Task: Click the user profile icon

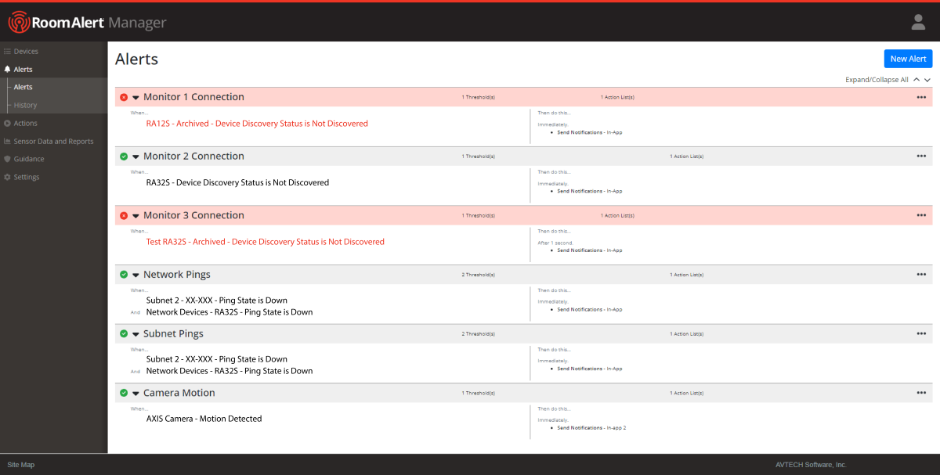Action: 918,22
